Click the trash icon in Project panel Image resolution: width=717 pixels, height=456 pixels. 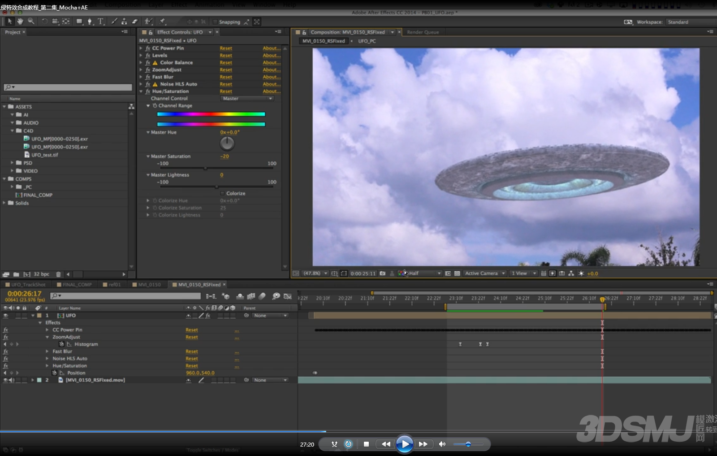(x=58, y=274)
